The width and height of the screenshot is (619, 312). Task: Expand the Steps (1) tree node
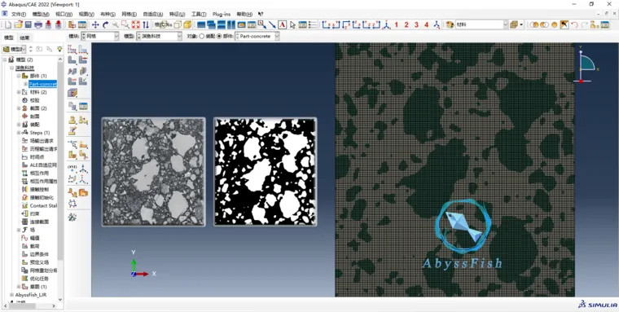[x=19, y=133]
